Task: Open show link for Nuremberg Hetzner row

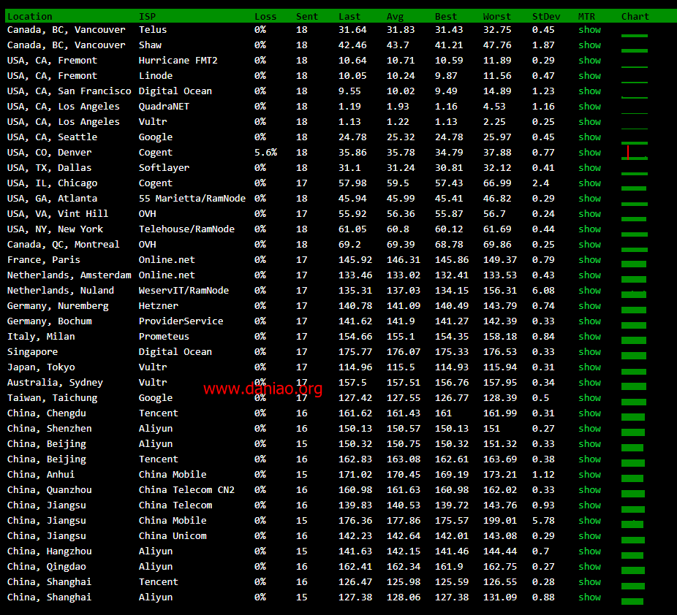Action: tap(589, 306)
